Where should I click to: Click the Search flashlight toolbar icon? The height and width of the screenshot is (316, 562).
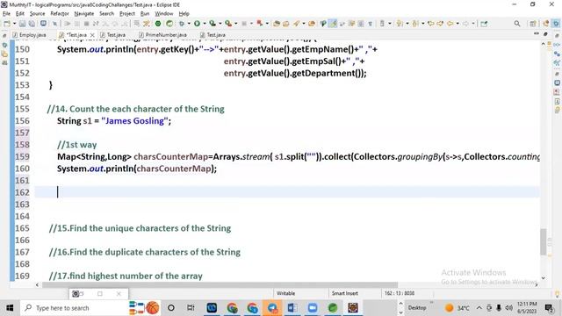coord(297,24)
